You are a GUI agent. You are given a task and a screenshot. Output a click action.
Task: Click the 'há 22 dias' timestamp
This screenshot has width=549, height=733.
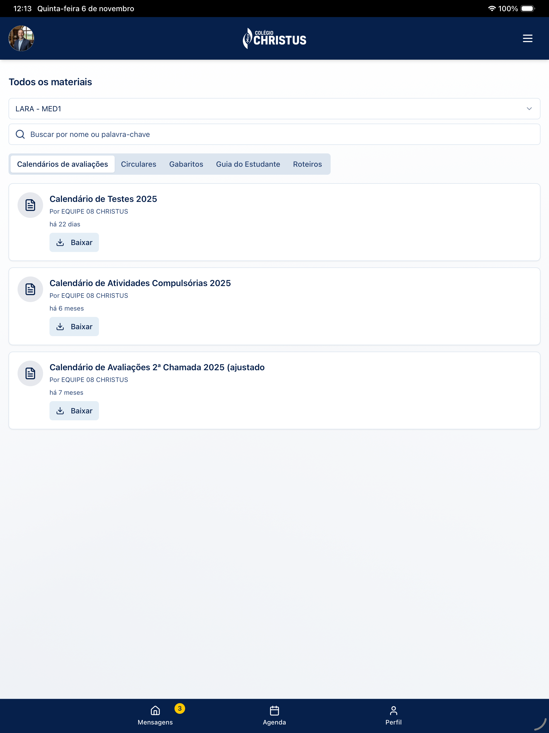(x=65, y=224)
